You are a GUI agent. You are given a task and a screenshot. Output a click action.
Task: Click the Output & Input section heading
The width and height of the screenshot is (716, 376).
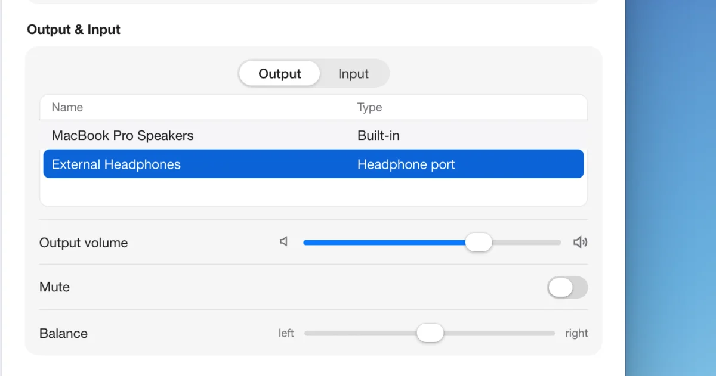click(x=73, y=29)
